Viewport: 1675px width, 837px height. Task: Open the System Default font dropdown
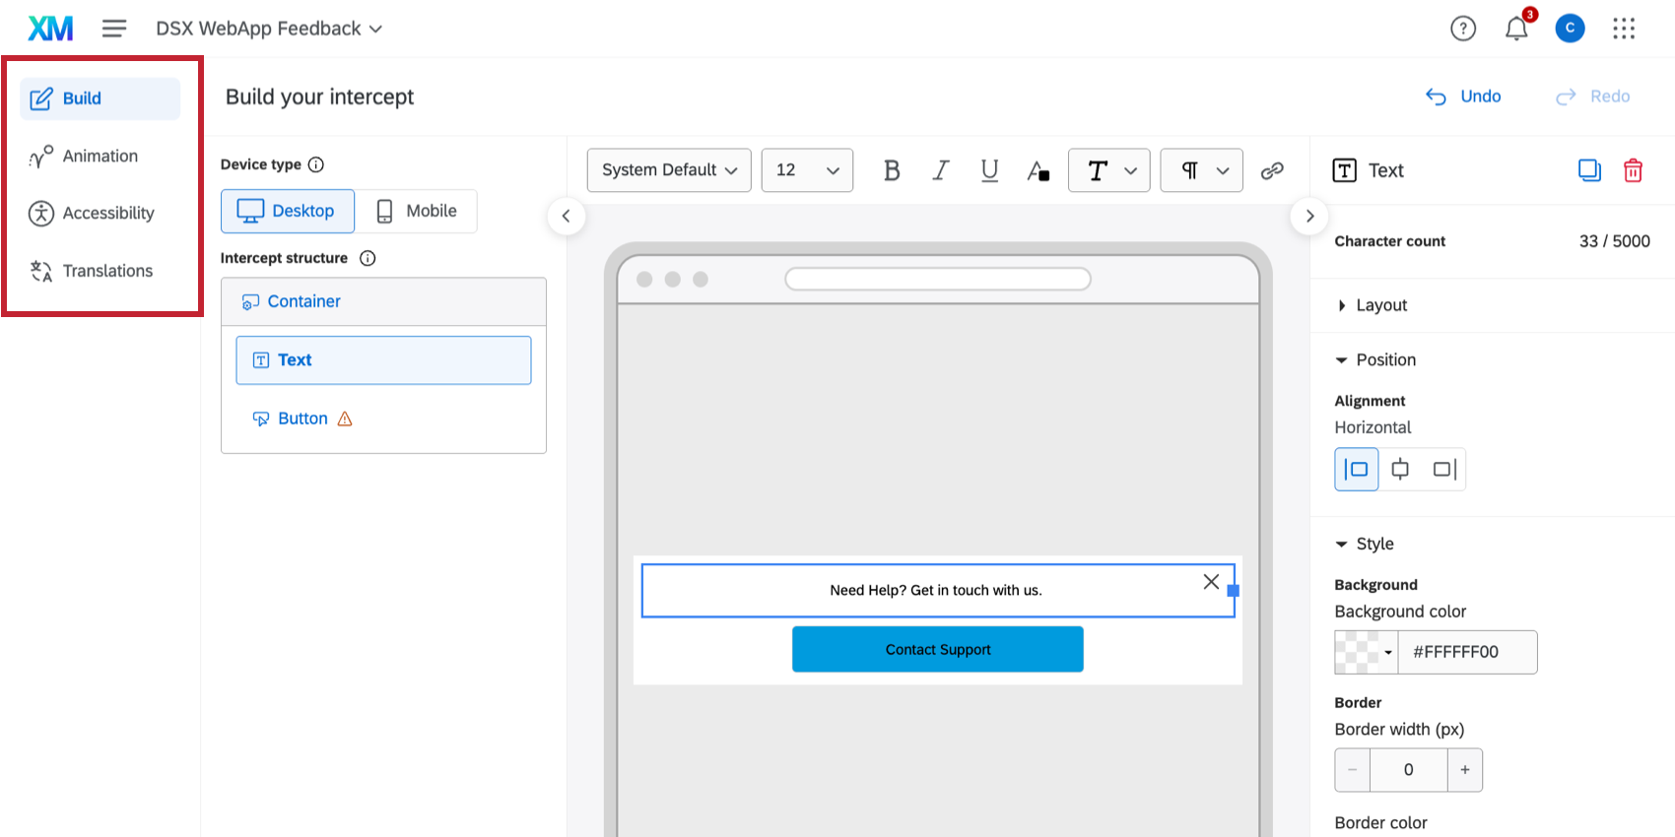tap(669, 170)
